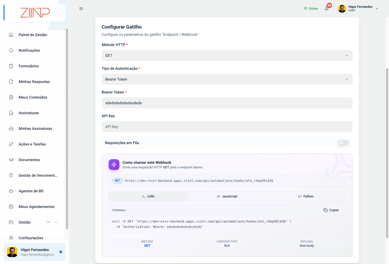The width and height of the screenshot is (389, 264).
Task: Click the Bearer Token input field
Action: [x=227, y=103]
